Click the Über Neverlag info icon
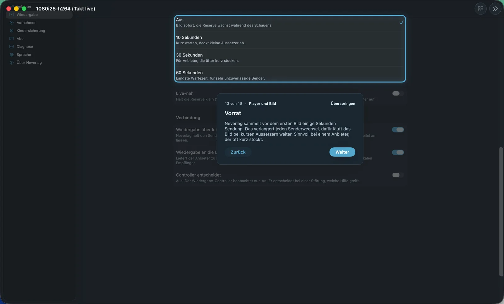Image resolution: width=504 pixels, height=304 pixels. click(12, 63)
